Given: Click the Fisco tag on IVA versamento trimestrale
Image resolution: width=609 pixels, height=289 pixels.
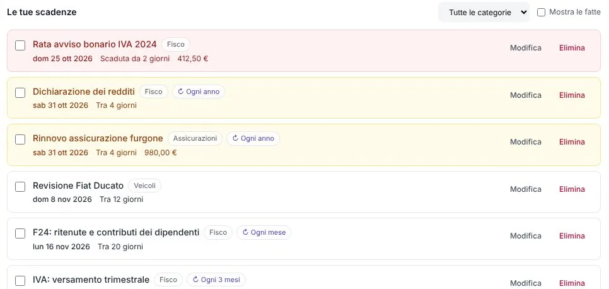Looking at the screenshot, I should pos(168,280).
